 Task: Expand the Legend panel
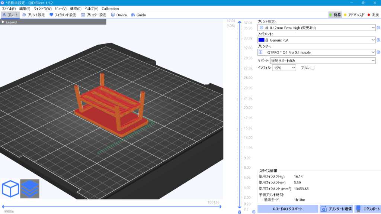3,22
